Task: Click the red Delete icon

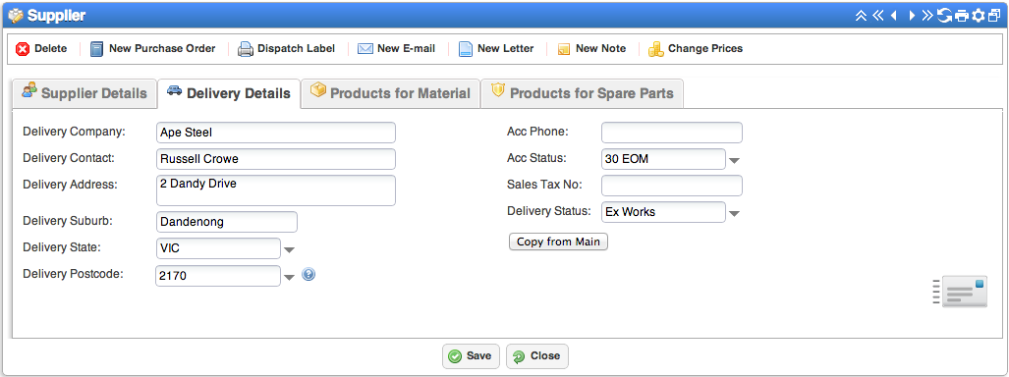Action: 24,49
